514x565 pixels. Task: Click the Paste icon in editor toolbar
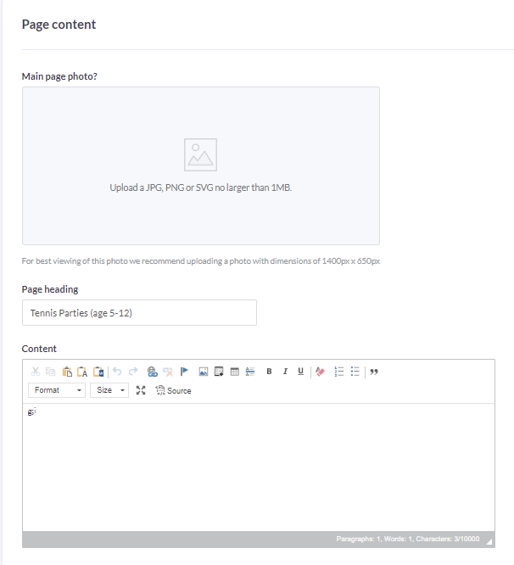click(67, 372)
